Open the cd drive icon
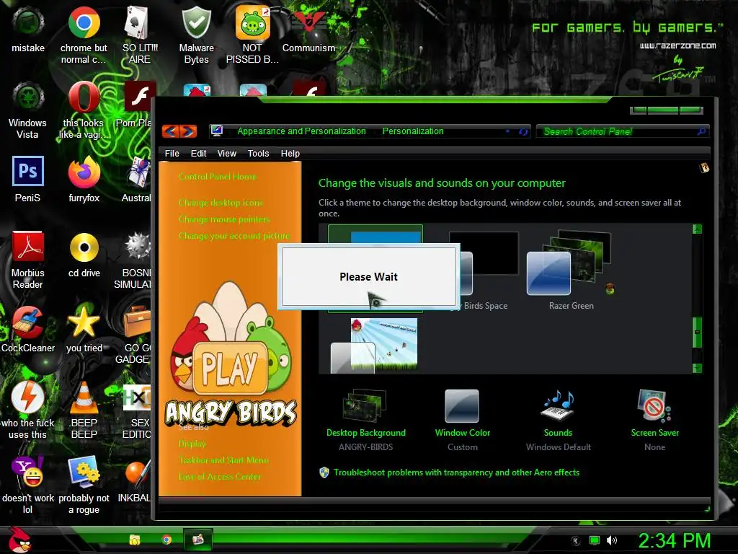The image size is (738, 554). click(x=84, y=247)
